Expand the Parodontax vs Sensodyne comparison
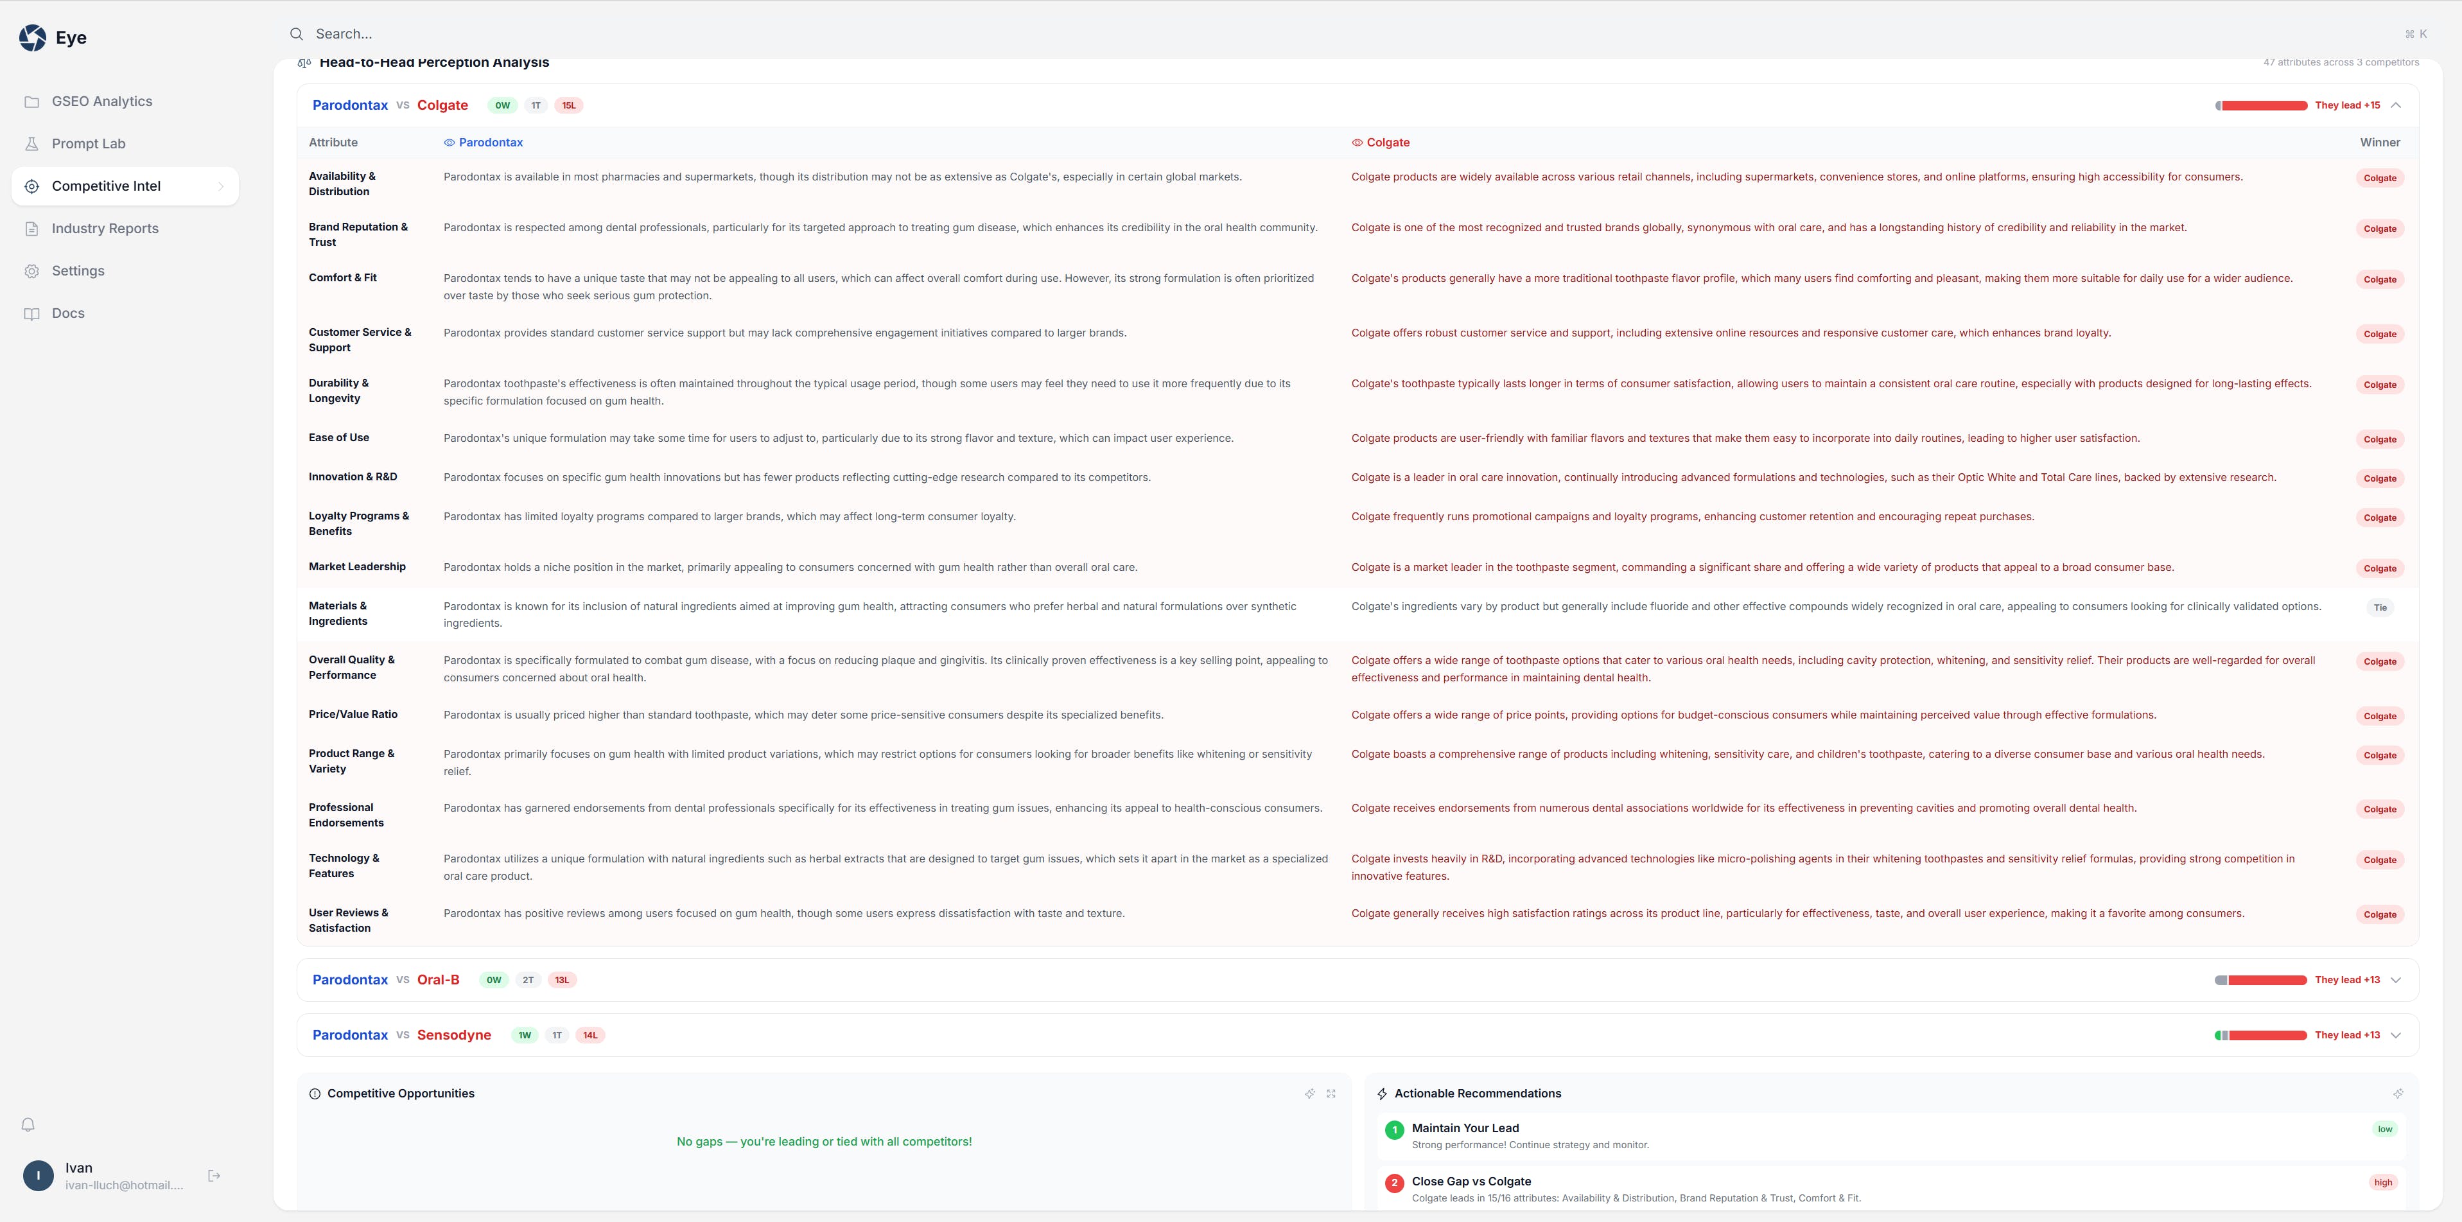This screenshot has height=1222, width=2462. pyautogui.click(x=2396, y=1036)
